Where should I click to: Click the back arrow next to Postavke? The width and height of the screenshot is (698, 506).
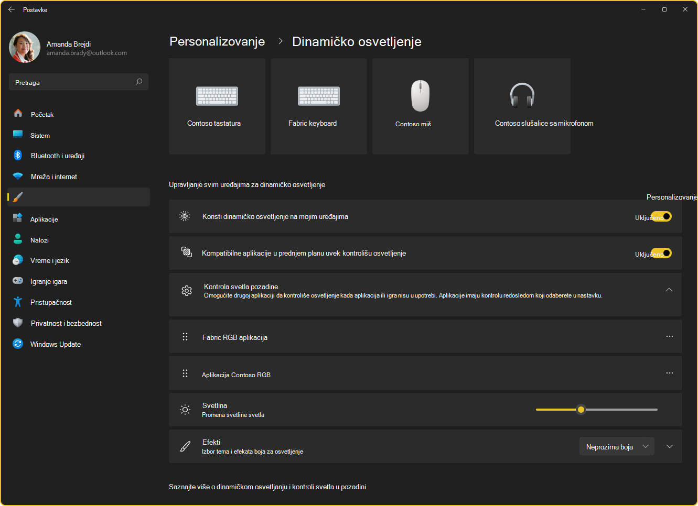12,9
